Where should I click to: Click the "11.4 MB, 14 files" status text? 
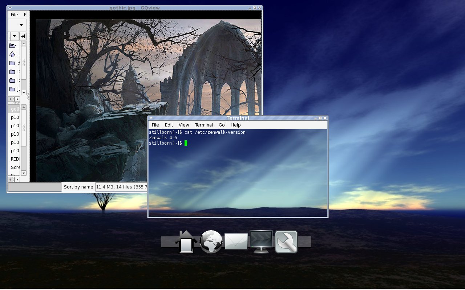coord(121,187)
